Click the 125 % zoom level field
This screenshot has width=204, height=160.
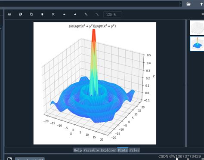(x=113, y=15)
